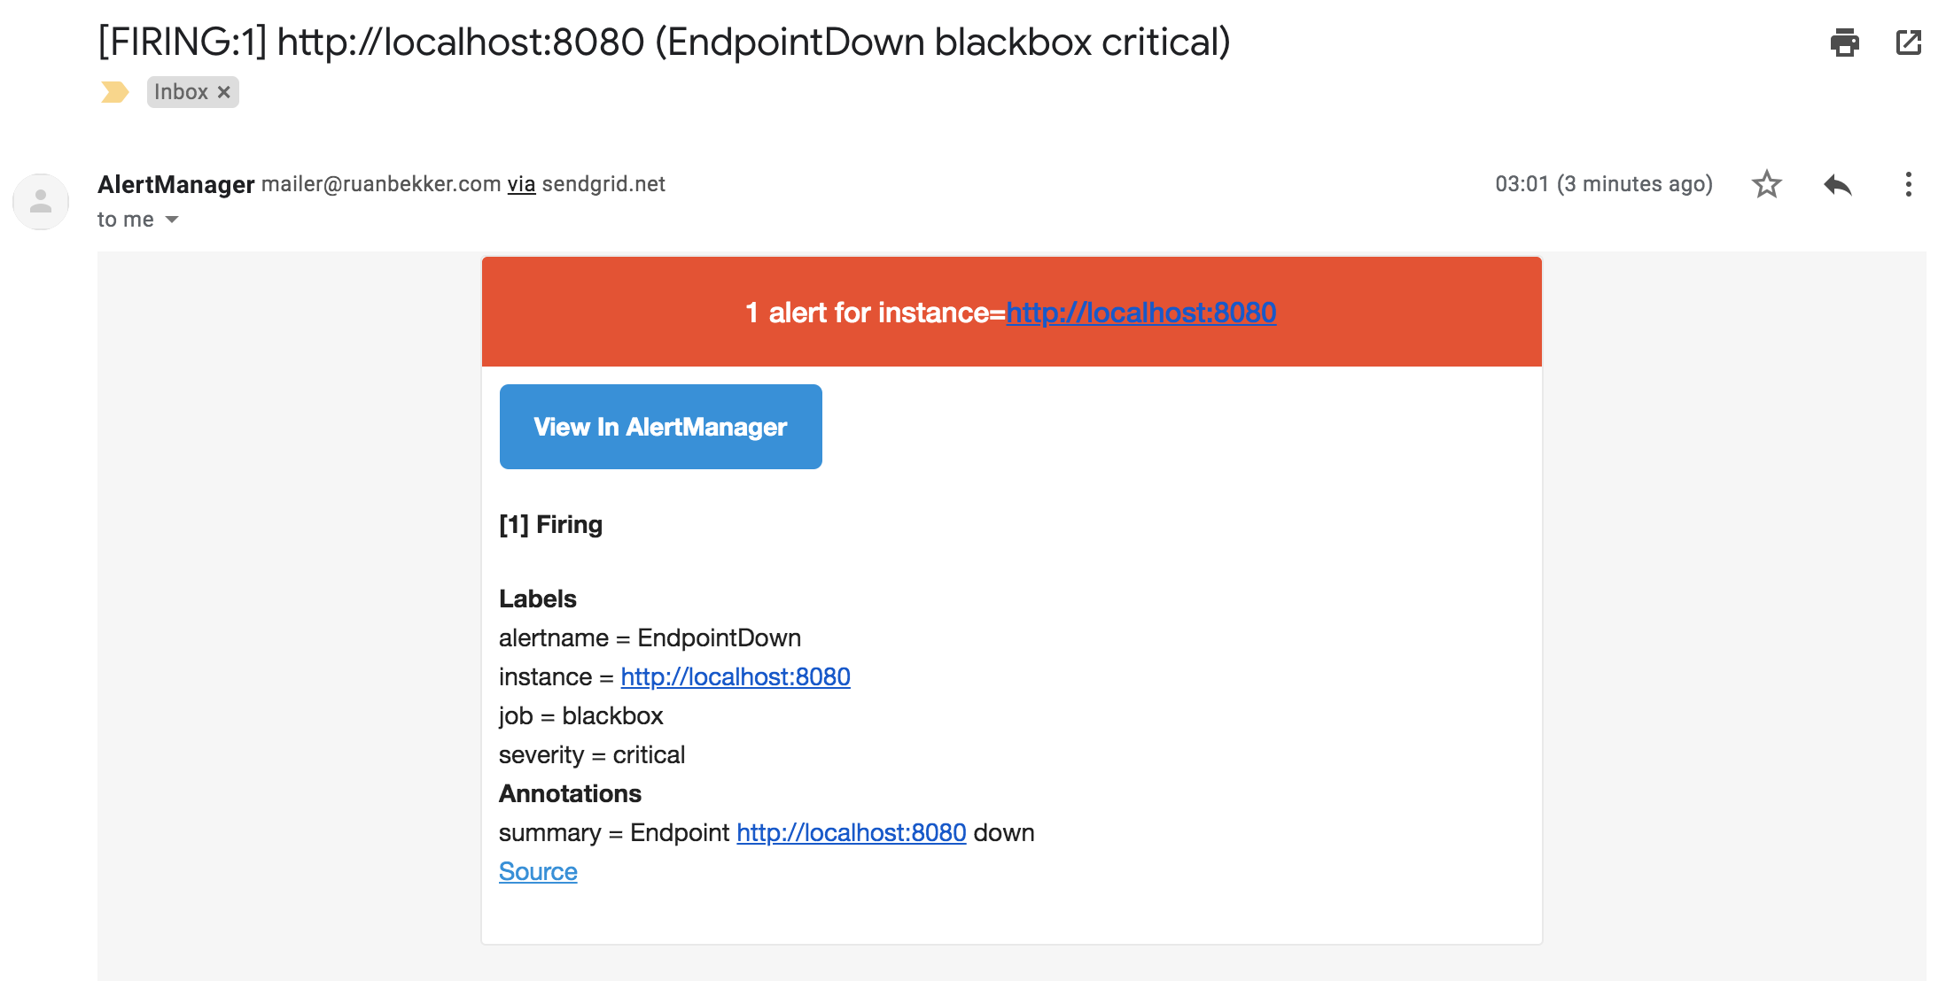The height and width of the screenshot is (981, 1946).
Task: Click the http://localhost:8080 instance link
Action: tap(736, 677)
